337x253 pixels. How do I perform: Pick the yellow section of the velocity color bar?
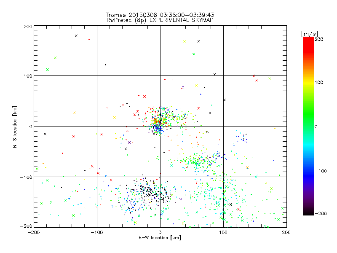click(x=308, y=83)
